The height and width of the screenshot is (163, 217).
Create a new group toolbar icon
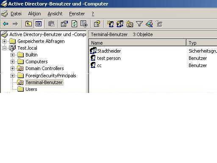pyautogui.click(x=120, y=24)
